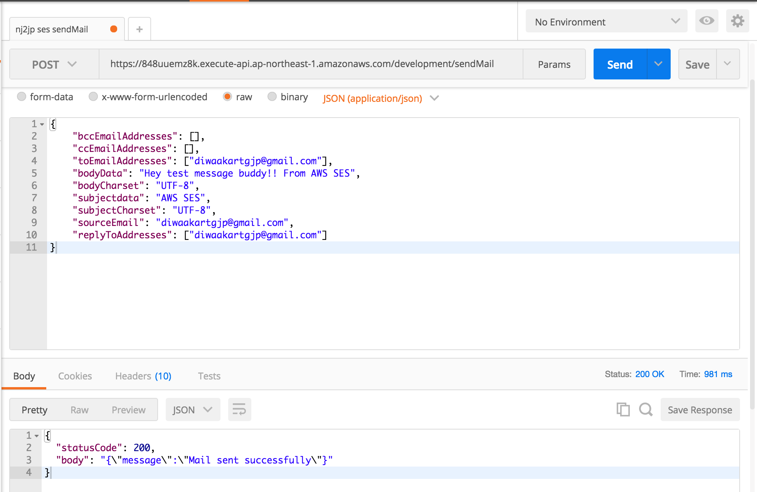Copy response using the copy icon
This screenshot has height=492, width=757.
[x=623, y=409]
